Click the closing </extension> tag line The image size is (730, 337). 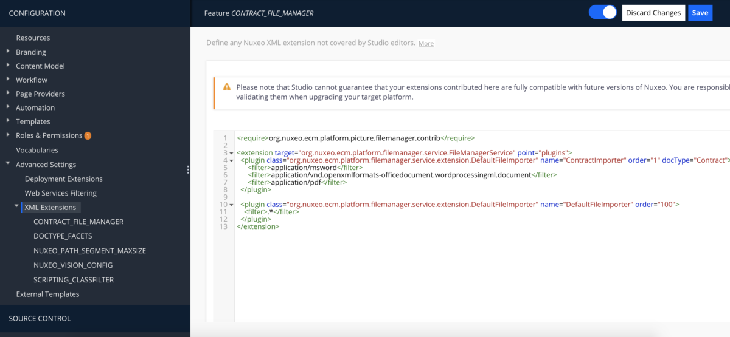pos(258,226)
